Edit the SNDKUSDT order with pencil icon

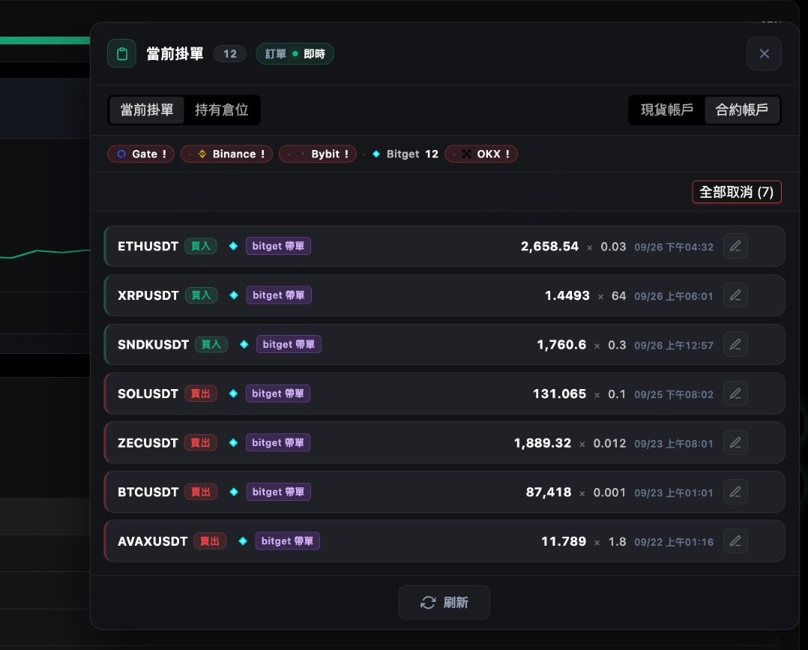click(x=735, y=344)
